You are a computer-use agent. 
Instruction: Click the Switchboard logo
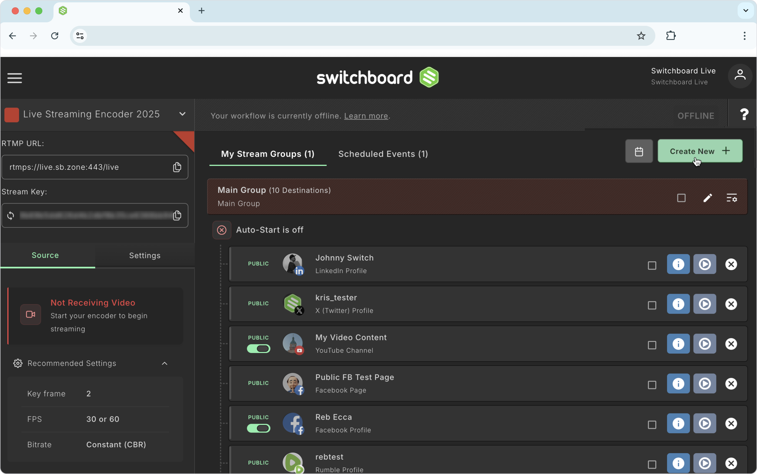coord(378,78)
